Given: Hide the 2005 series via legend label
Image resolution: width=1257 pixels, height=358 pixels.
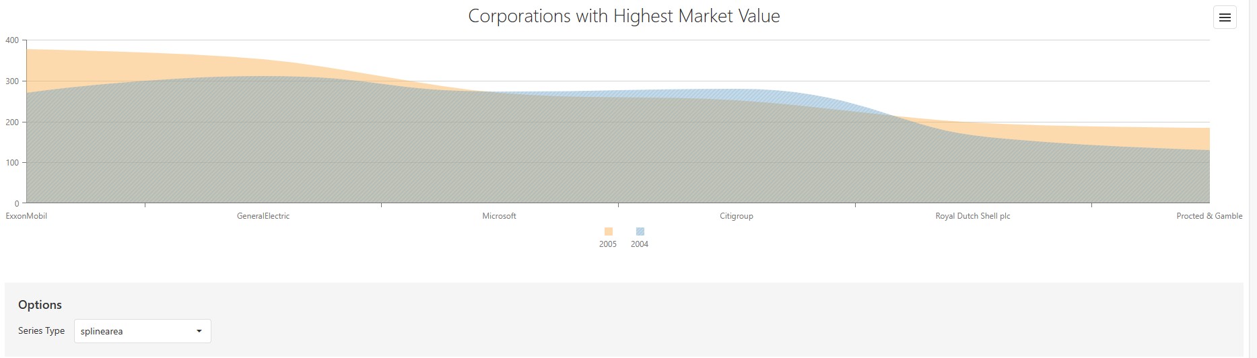Looking at the screenshot, I should pos(608,244).
